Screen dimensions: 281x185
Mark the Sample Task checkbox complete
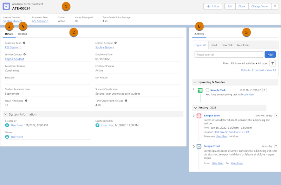207,90
